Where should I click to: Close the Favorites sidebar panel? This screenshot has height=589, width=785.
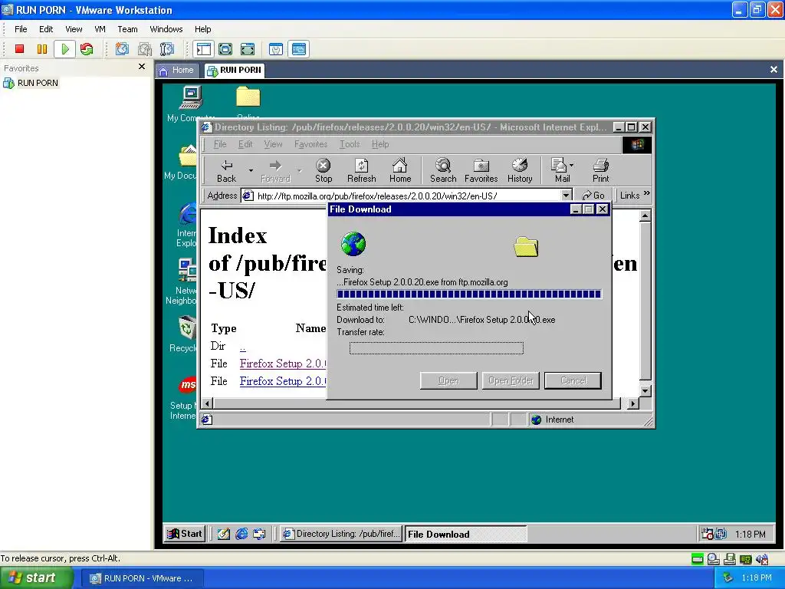click(x=142, y=67)
